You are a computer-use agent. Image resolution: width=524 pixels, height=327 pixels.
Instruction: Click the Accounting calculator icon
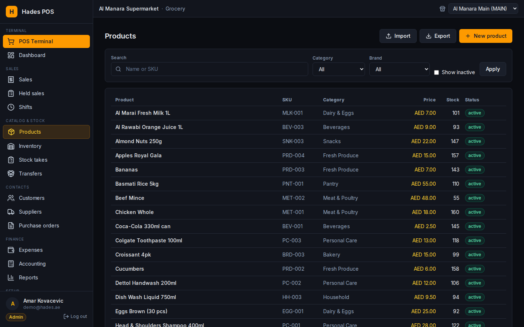click(x=11, y=264)
